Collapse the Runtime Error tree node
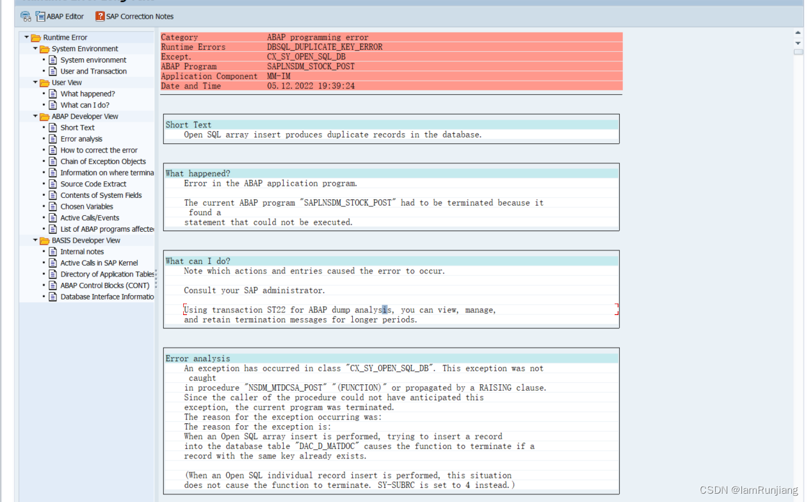Image resolution: width=808 pixels, height=502 pixels. [x=27, y=37]
